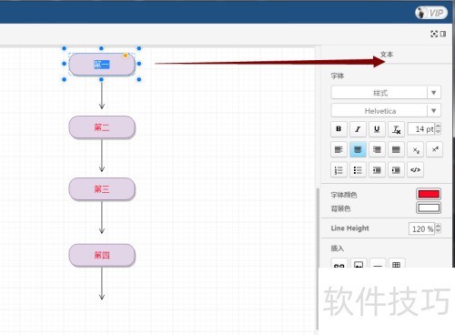The width and height of the screenshot is (455, 335).
Task: Open the VIP account badge
Action: click(431, 13)
